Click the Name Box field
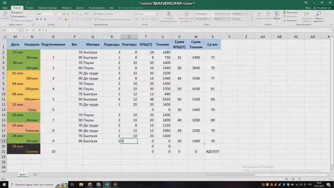The height and width of the screenshot is (188, 334). (x=9, y=30)
